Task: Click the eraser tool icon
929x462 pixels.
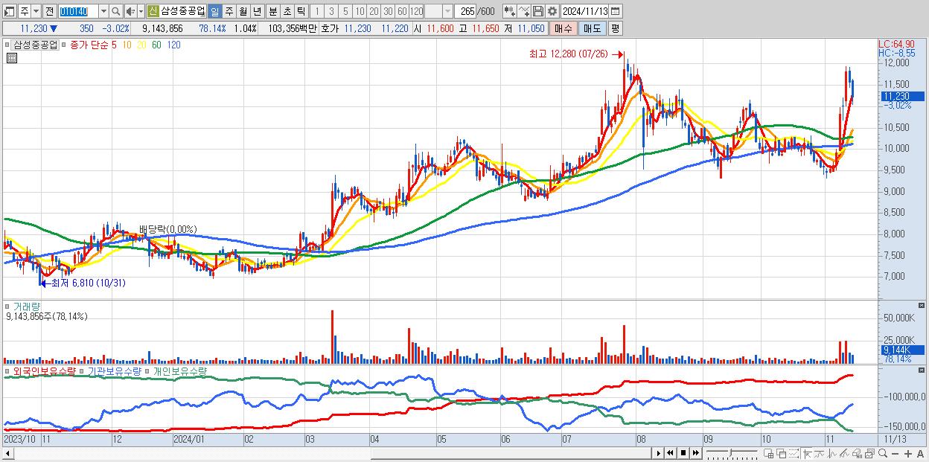Action: pos(857,453)
